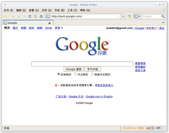Open the 视频 link
The width and height of the screenshot is (169, 133).
point(40,28)
